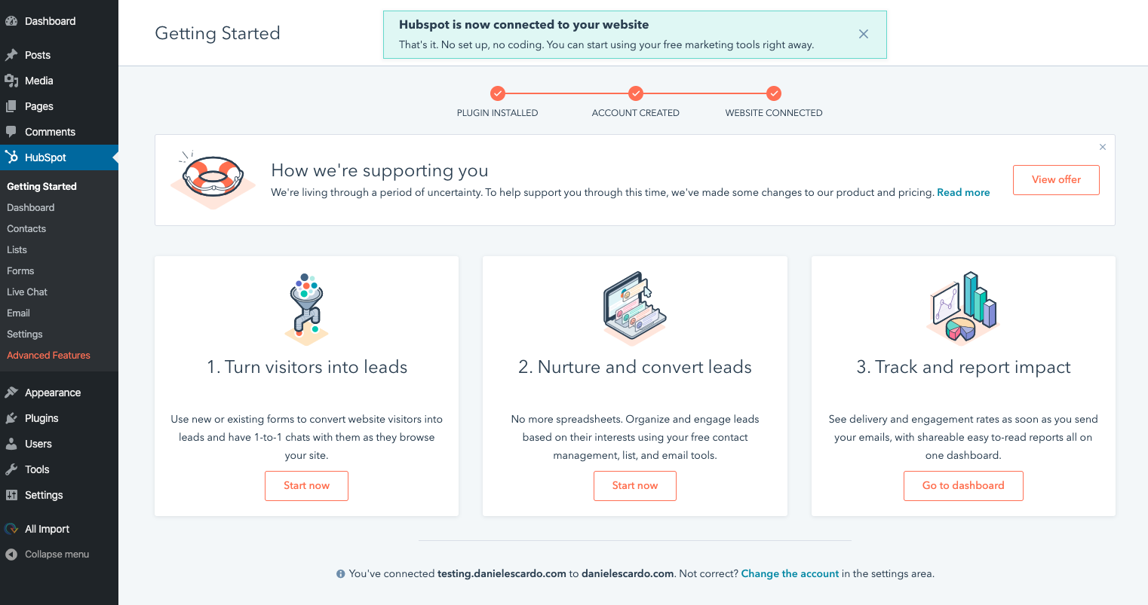Open the Live Chat submenu item
The image size is (1148, 605).
pos(27,292)
